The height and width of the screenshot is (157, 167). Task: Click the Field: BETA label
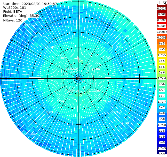click(x=13, y=12)
